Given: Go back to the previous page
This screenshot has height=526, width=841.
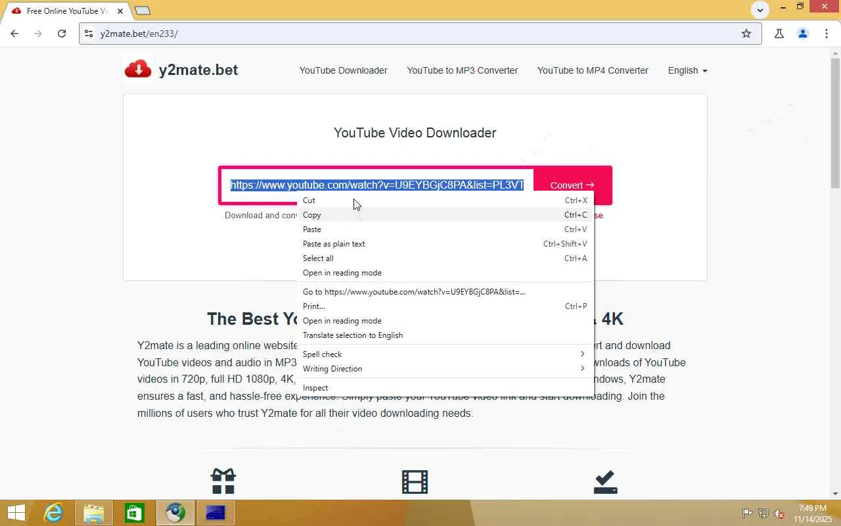Looking at the screenshot, I should pyautogui.click(x=14, y=34).
